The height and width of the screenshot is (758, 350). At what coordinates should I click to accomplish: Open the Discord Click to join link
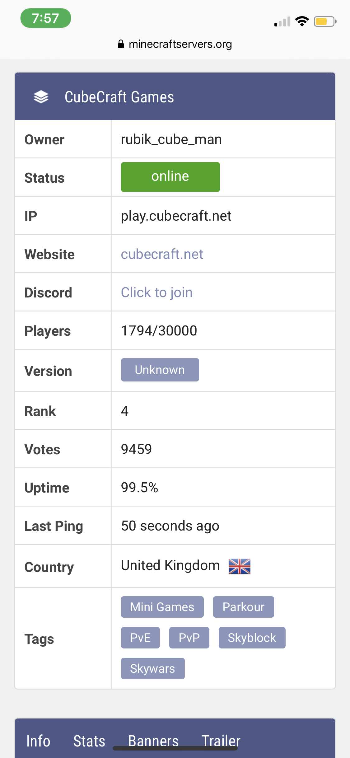tap(156, 292)
